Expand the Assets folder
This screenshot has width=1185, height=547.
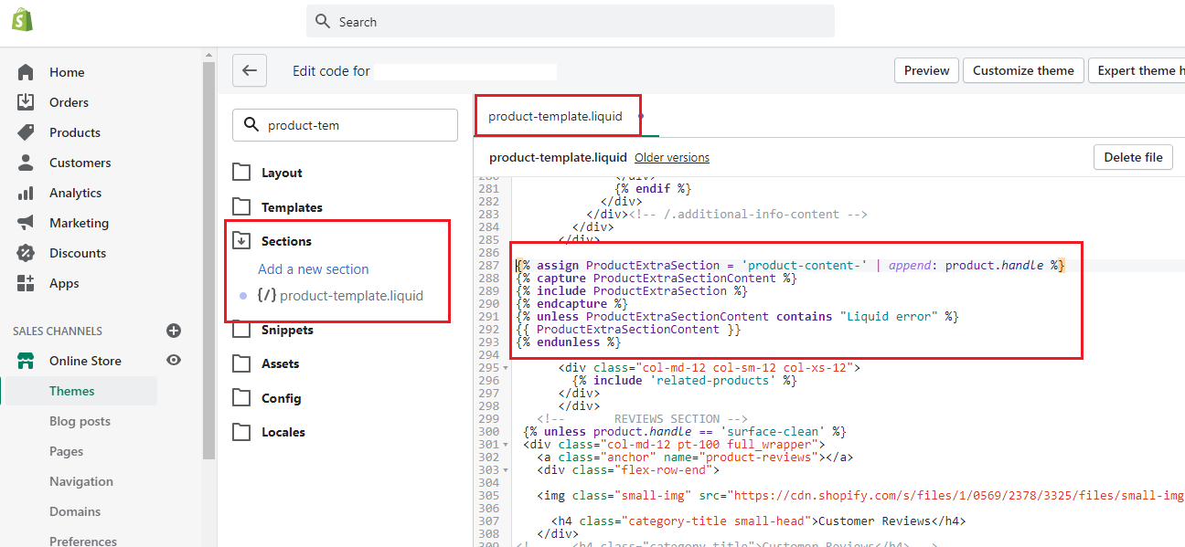click(280, 363)
